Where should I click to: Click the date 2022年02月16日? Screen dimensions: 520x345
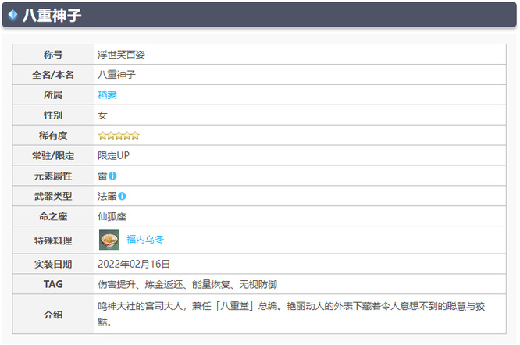pos(134,264)
